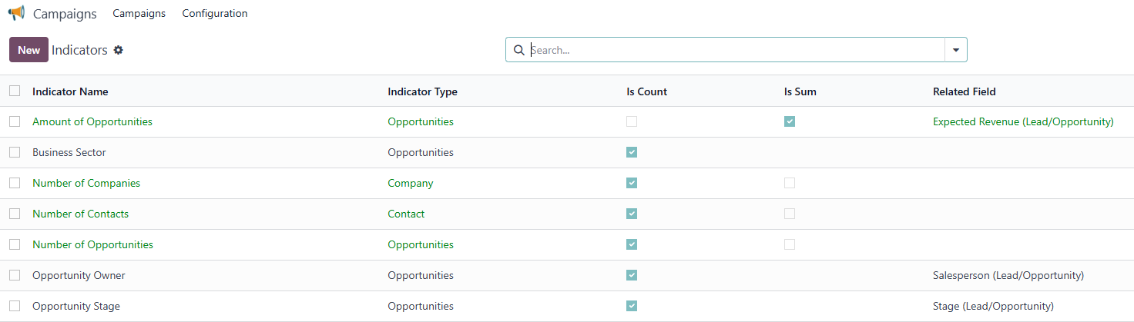Tick the Business Sector row checkbox
The width and height of the screenshot is (1134, 322).
[15, 152]
